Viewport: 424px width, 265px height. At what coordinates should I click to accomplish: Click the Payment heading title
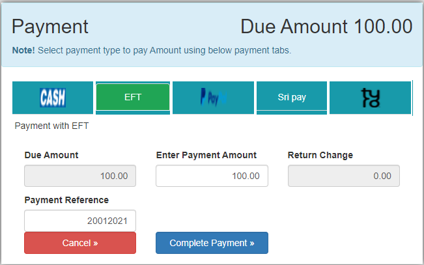[50, 27]
